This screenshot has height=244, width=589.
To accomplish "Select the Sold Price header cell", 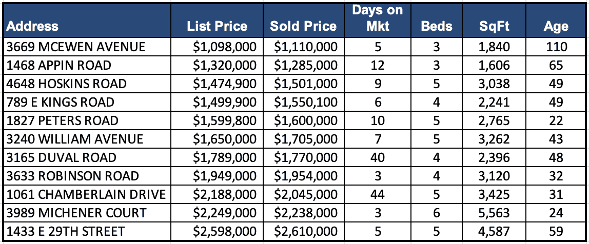I will 303,26.
